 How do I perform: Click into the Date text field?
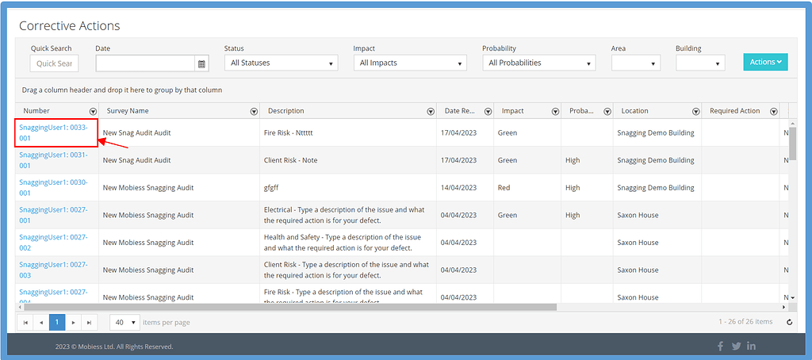click(146, 63)
